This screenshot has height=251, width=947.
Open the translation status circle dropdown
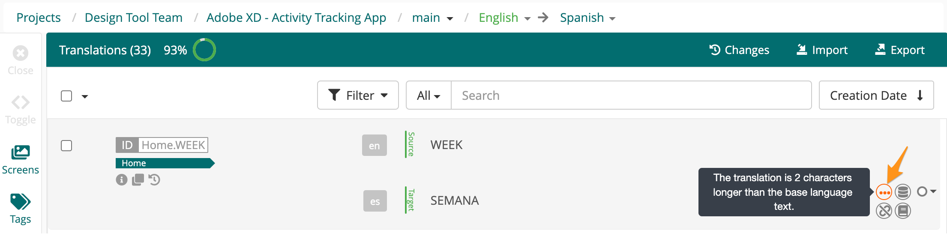(x=926, y=191)
